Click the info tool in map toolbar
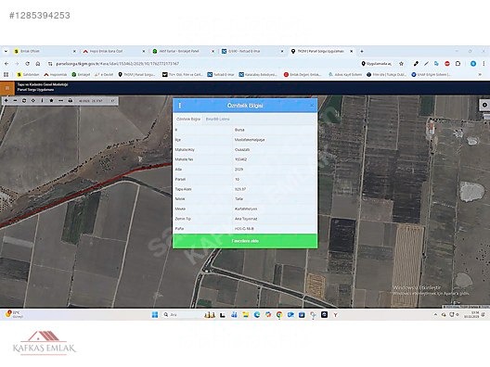Screen dimensions: 490x367 click(x=42, y=100)
